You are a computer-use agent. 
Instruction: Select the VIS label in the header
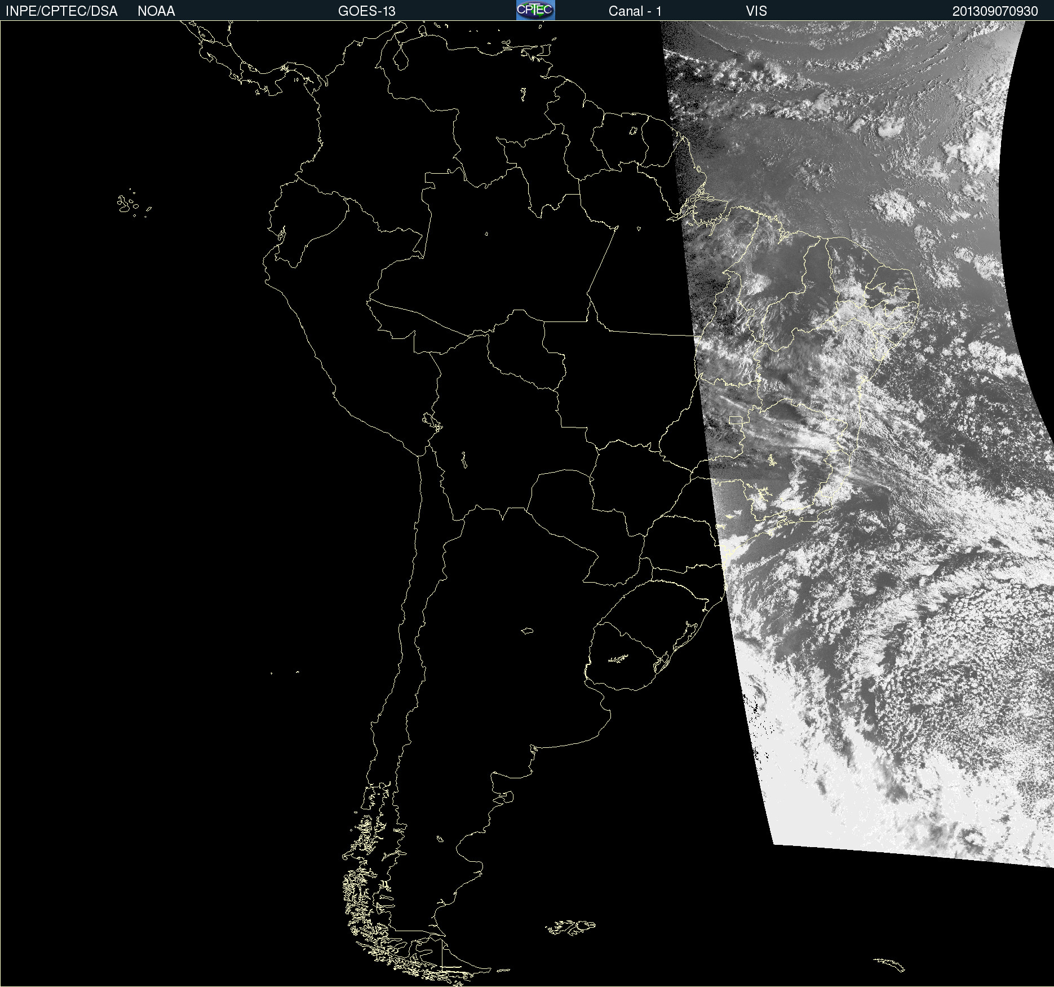click(x=756, y=11)
